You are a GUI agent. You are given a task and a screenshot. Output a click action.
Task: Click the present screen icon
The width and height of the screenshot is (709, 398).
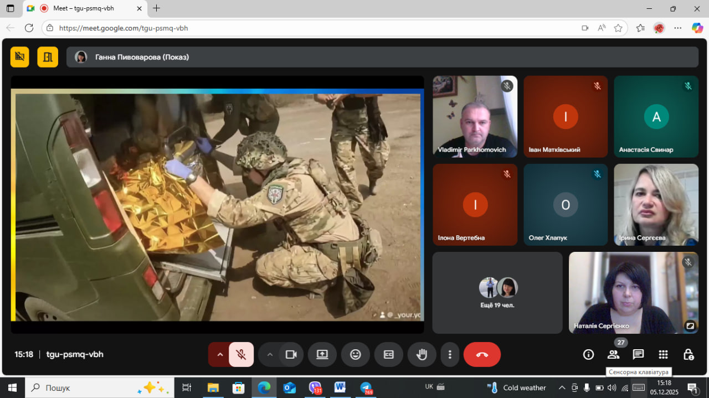(322, 354)
